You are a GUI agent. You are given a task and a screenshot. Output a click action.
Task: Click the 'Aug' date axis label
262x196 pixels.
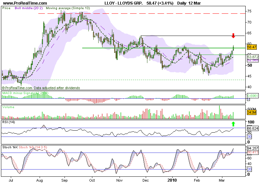pos(40,180)
